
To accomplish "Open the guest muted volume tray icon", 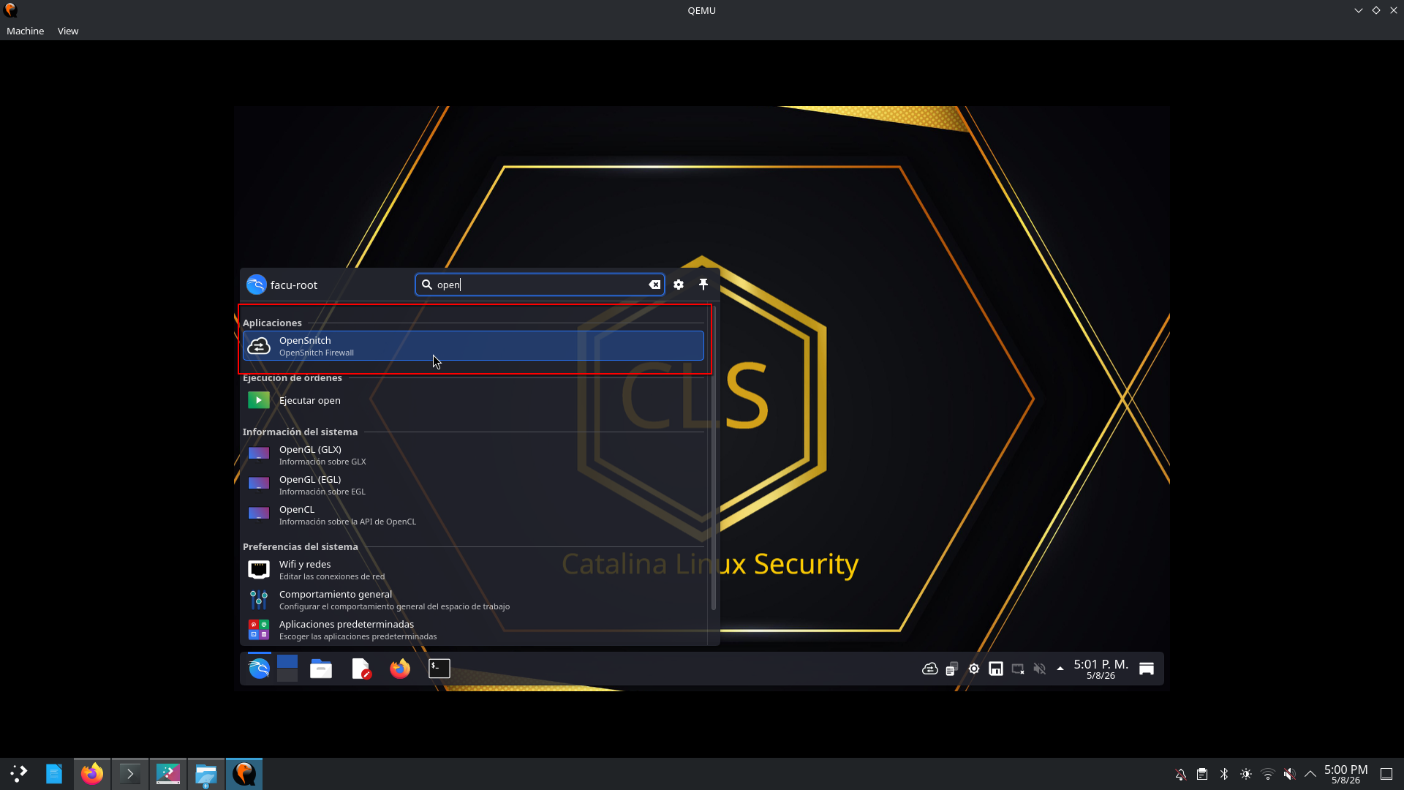I will [1039, 669].
